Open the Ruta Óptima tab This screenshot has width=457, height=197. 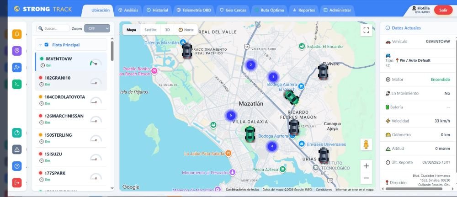pos(269,10)
